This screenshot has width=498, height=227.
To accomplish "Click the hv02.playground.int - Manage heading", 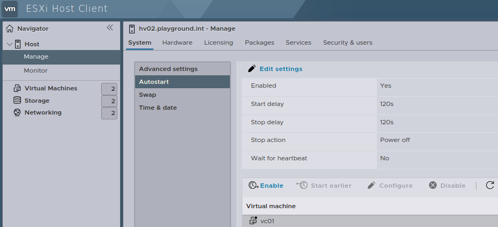I will pyautogui.click(x=187, y=29).
